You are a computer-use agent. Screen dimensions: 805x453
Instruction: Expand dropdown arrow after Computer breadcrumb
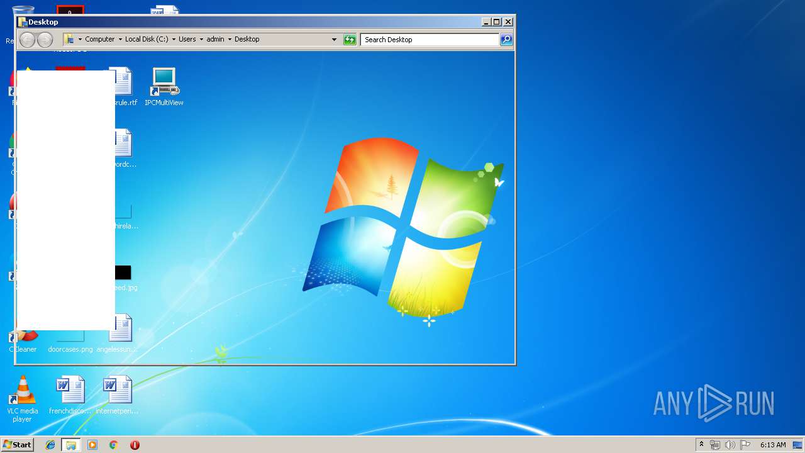(120, 39)
